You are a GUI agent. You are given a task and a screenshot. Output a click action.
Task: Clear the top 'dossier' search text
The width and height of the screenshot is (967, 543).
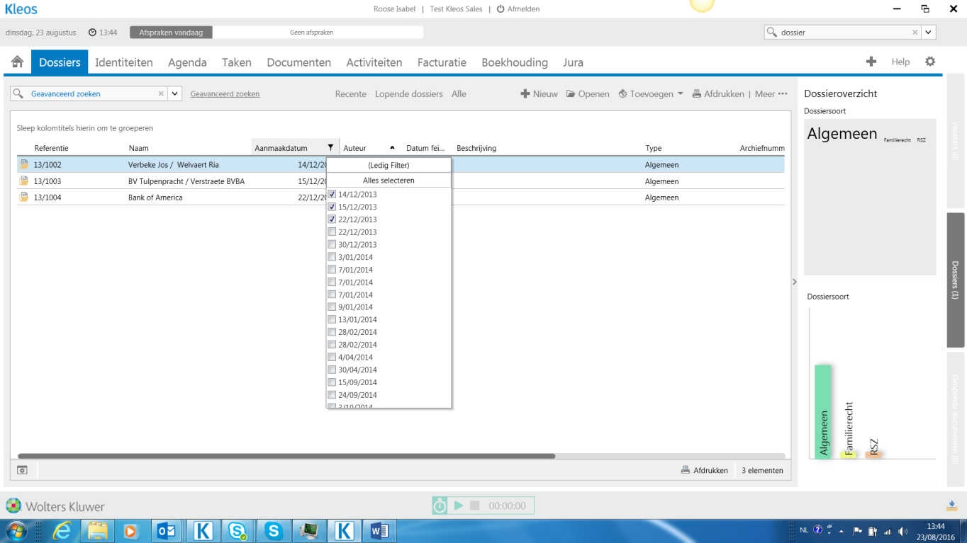tap(915, 32)
